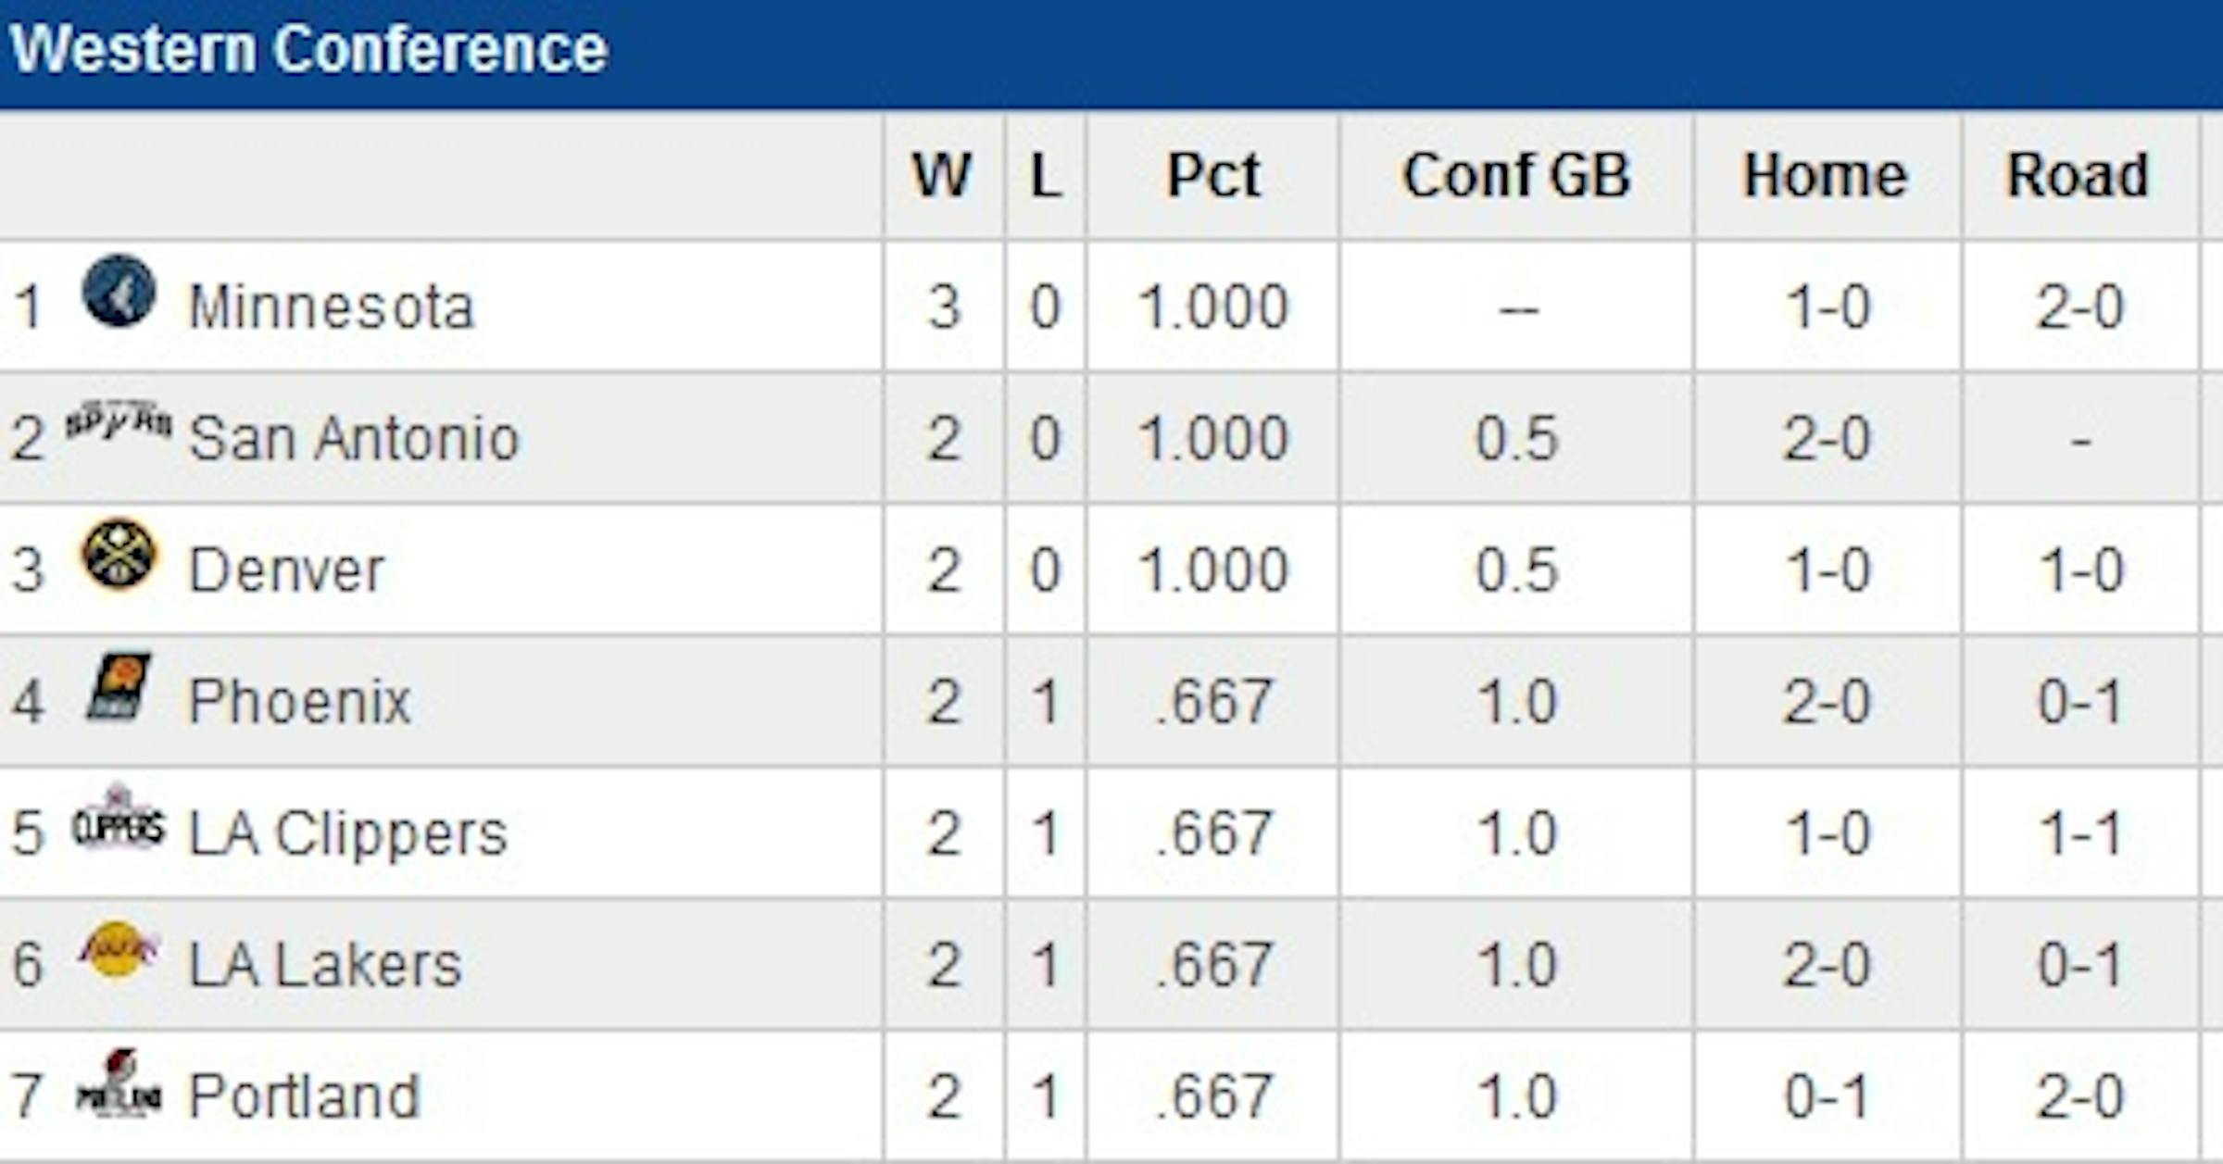
Task: Open the Phoenix team link
Action: pyautogui.click(x=299, y=701)
